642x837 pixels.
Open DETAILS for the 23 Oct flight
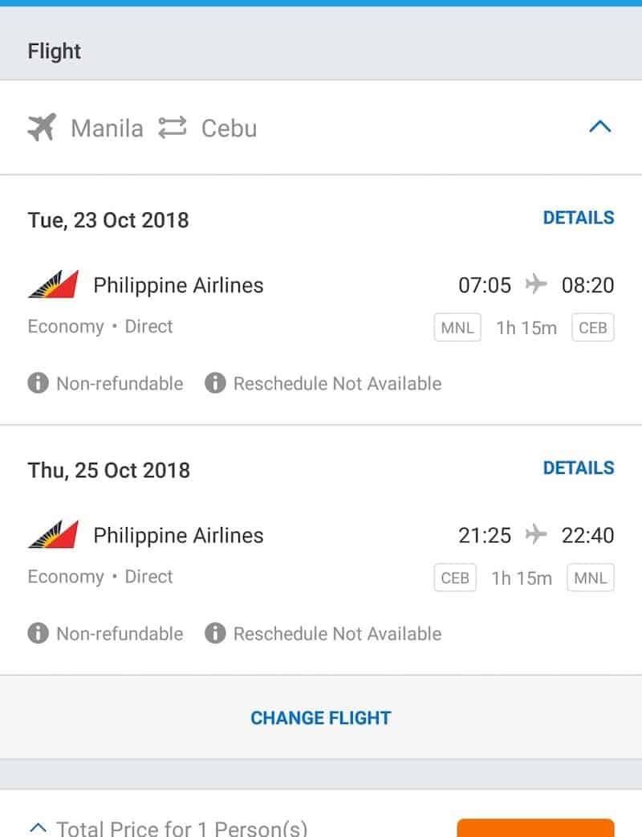click(x=578, y=218)
